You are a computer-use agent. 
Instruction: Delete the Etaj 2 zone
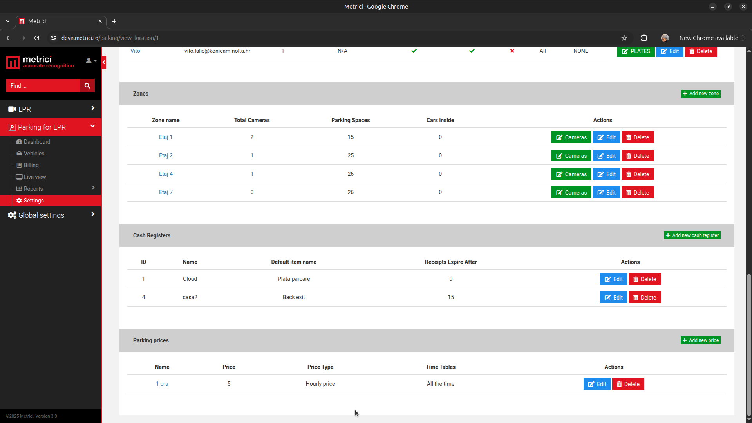point(637,156)
